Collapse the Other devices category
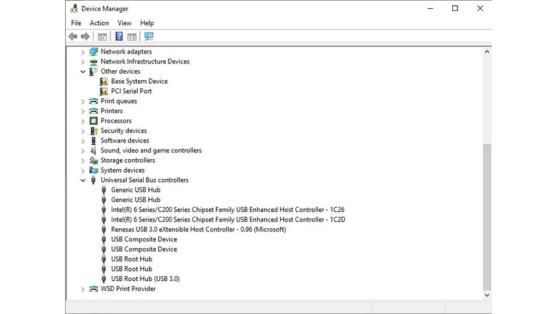This screenshot has height=314, width=558. pos(83,72)
